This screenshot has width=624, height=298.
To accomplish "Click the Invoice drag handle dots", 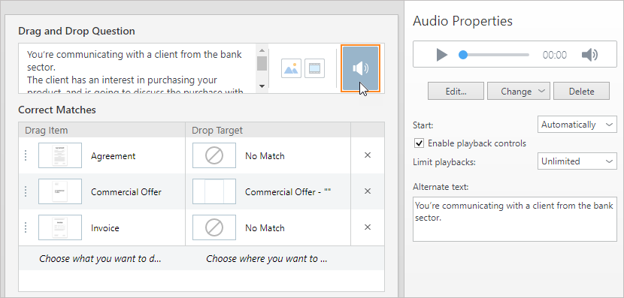I will 26,227.
